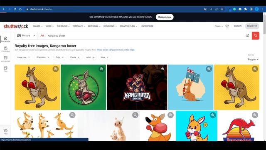Open Help in the left sidebar

click(x=5, y=132)
